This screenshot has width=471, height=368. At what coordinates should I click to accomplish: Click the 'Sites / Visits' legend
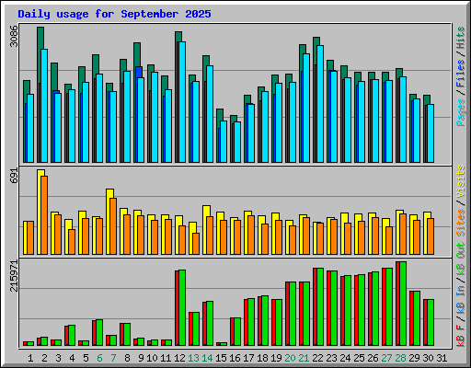click(x=461, y=201)
